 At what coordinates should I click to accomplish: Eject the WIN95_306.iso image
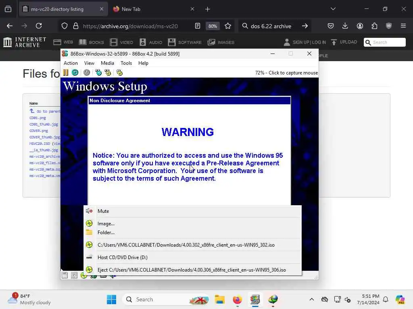point(192,270)
